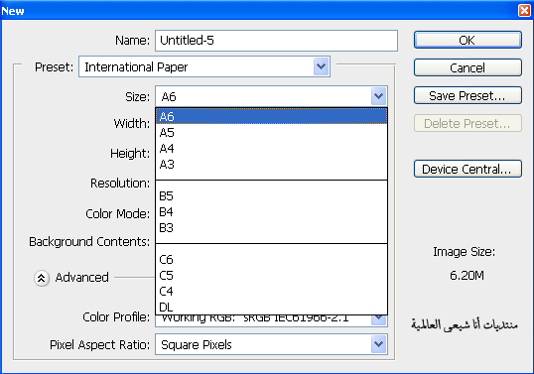The image size is (534, 374).
Task: Pick B4 from the size list
Action: click(x=271, y=212)
